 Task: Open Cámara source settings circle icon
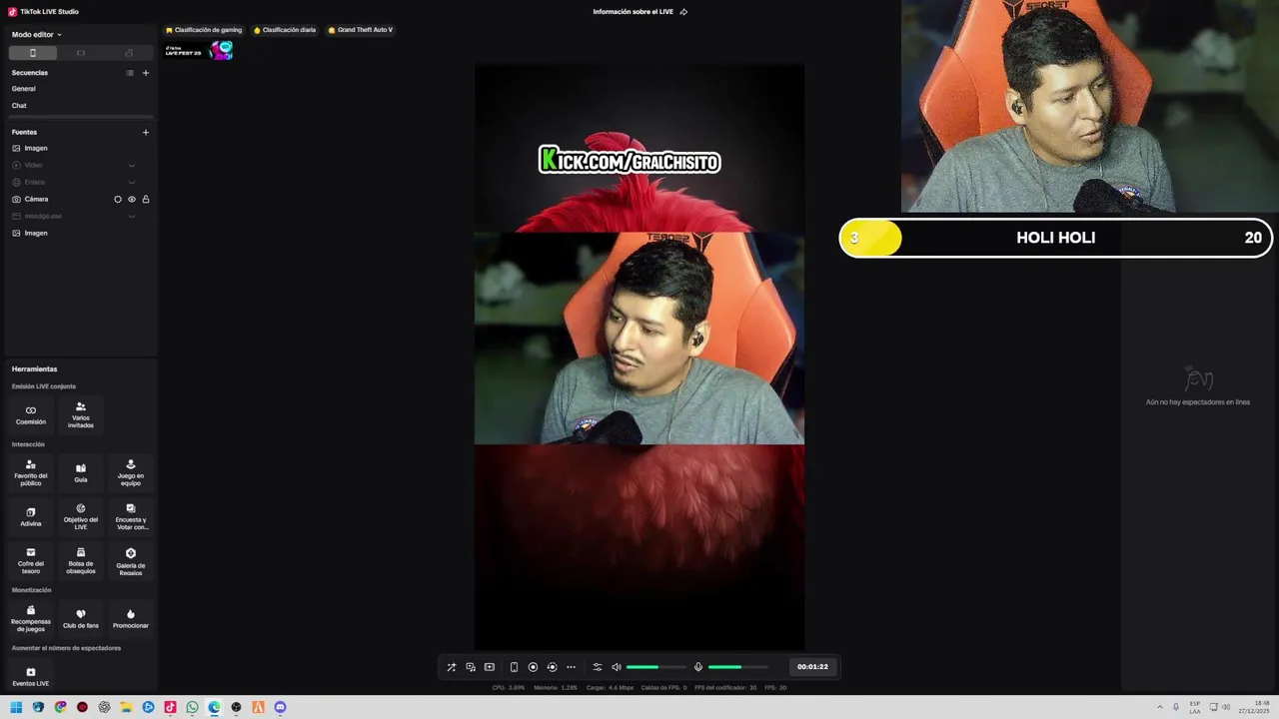pyautogui.click(x=118, y=199)
